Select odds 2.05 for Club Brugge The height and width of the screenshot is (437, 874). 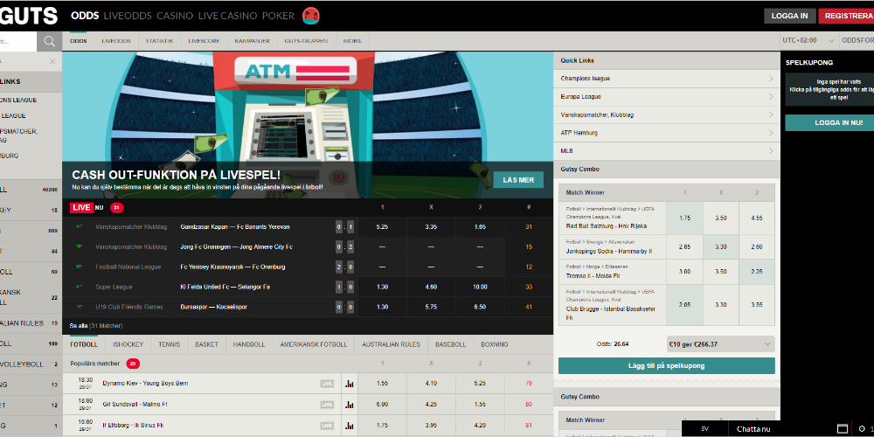click(x=685, y=305)
